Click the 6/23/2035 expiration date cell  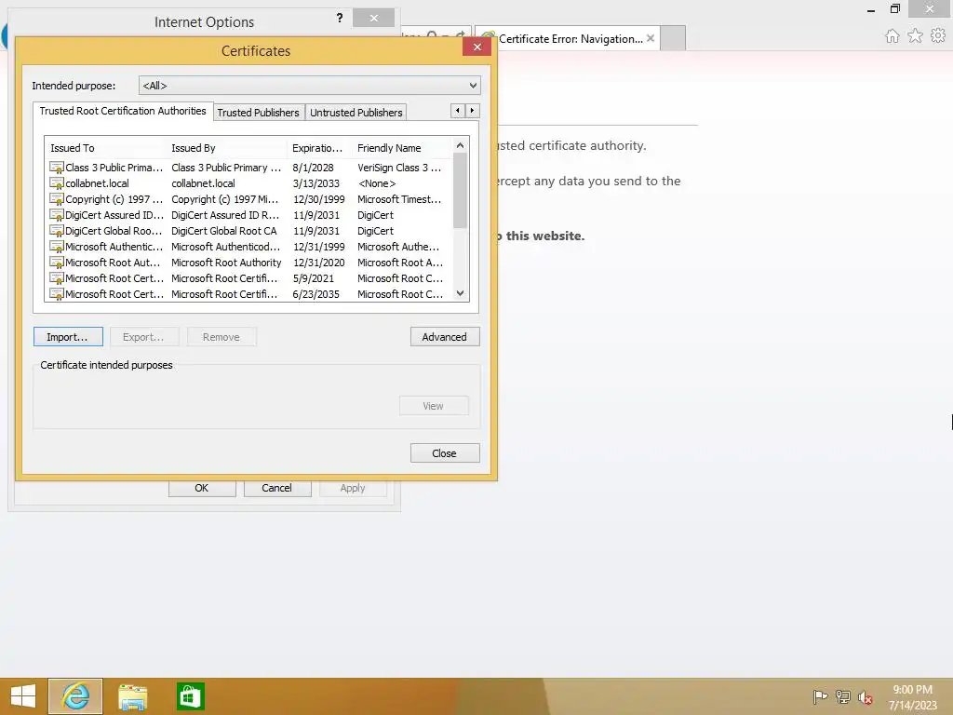(x=315, y=294)
